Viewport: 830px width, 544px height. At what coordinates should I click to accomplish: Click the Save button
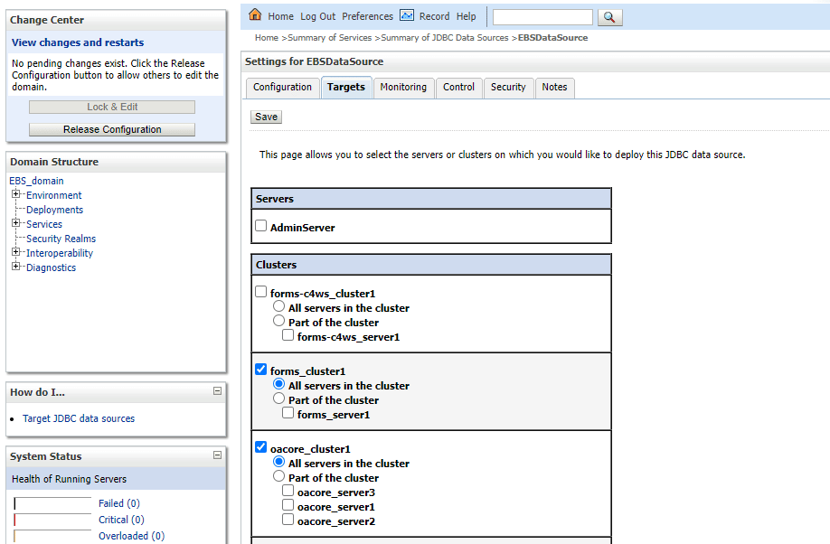click(x=266, y=117)
